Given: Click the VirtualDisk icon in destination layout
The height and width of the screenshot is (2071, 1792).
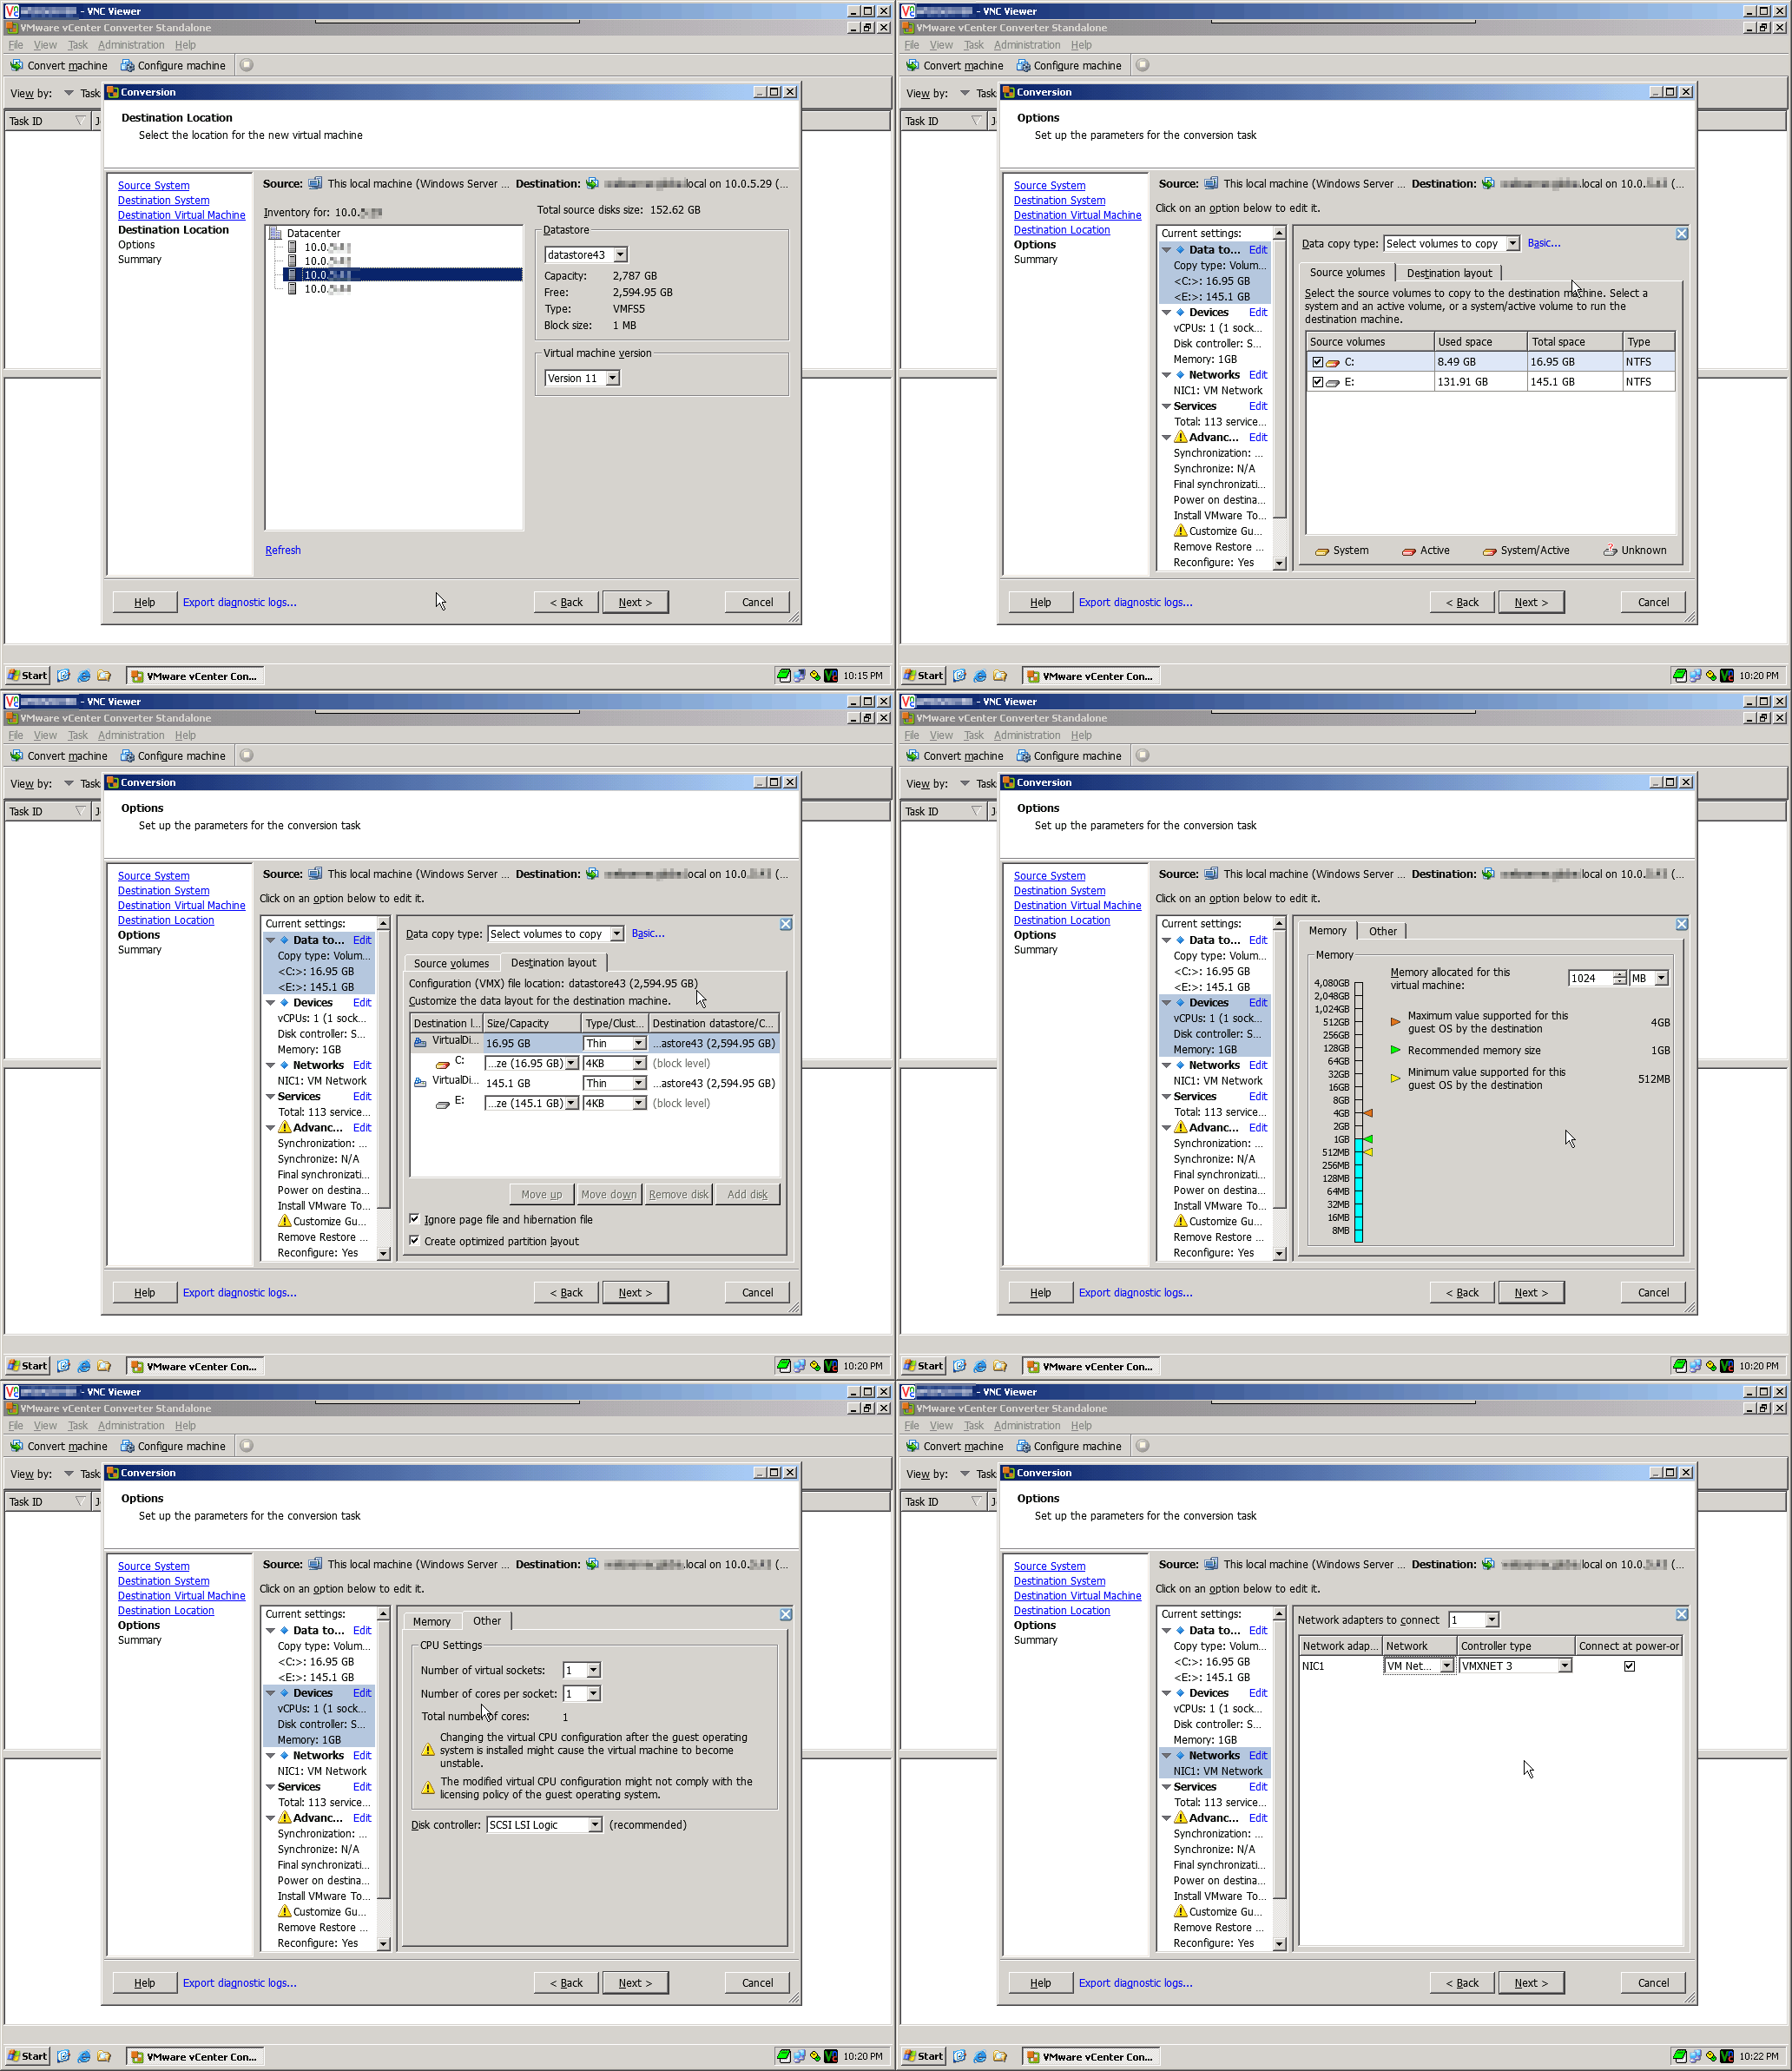Looking at the screenshot, I should pos(421,1041).
